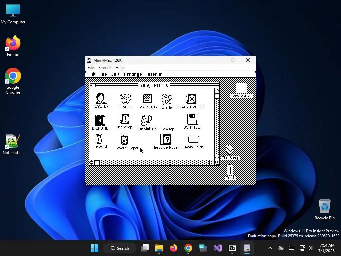341x256 pixels.
Task: Select The Gallery icon
Action: 147,120
